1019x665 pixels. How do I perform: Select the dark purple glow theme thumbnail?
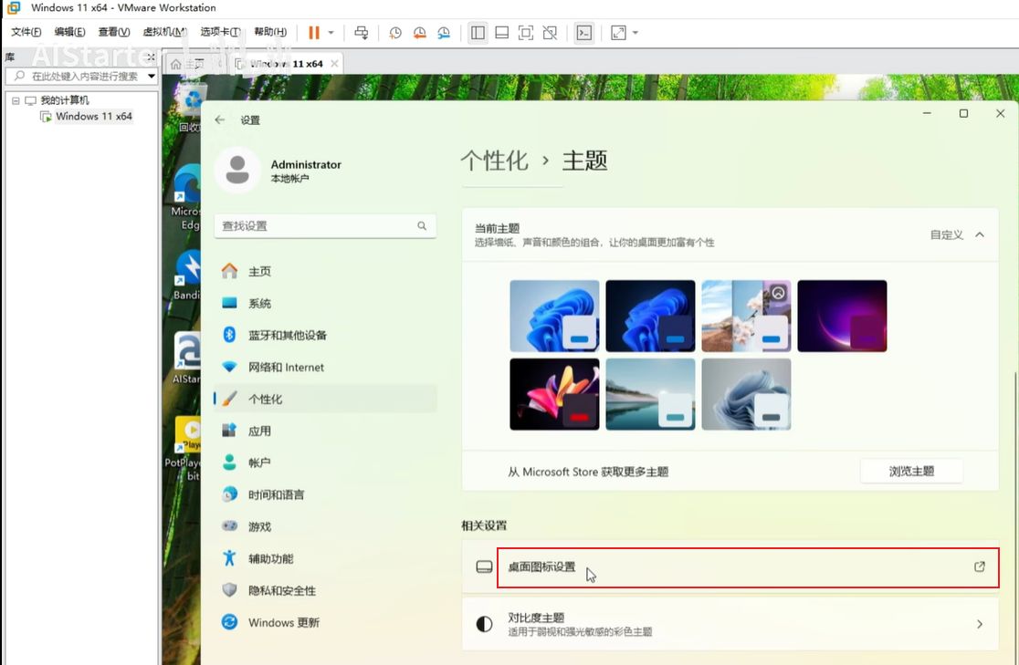(841, 316)
